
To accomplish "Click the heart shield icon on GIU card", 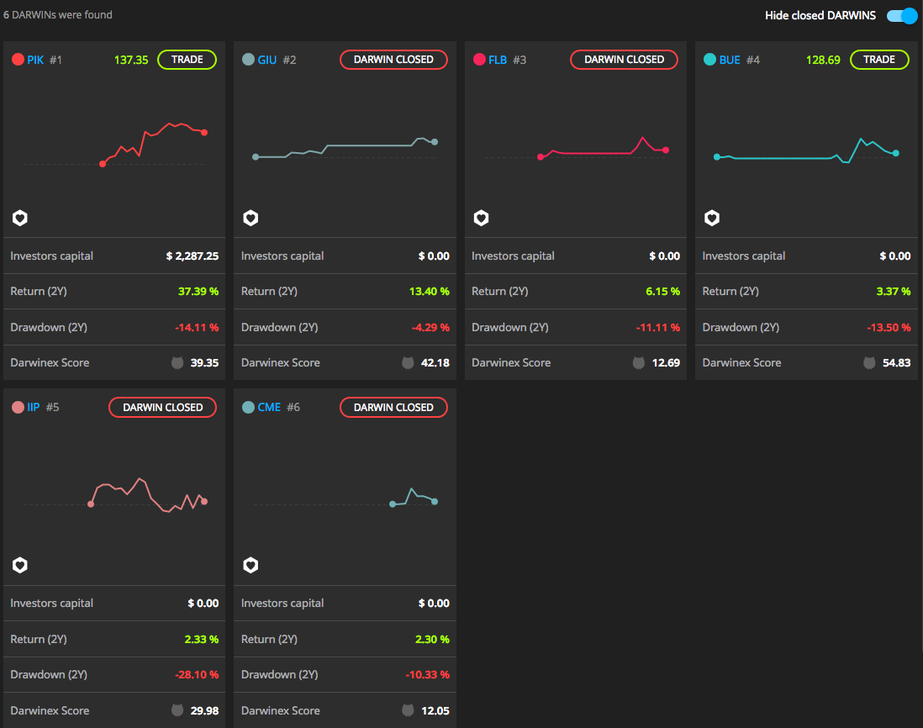I will click(251, 219).
